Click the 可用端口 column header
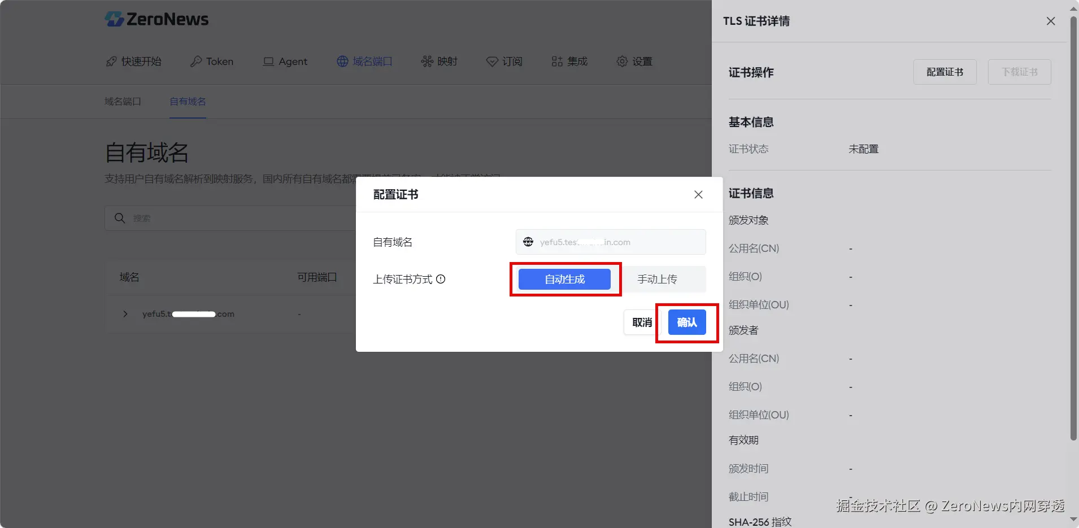The height and width of the screenshot is (528, 1079). (x=317, y=277)
